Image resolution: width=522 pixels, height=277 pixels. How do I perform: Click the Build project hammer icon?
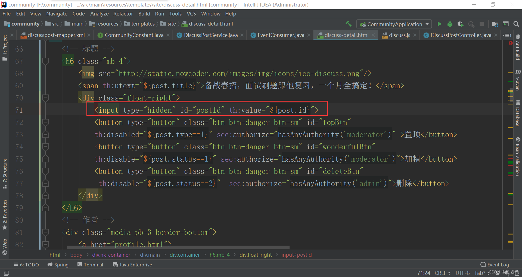[349, 24]
